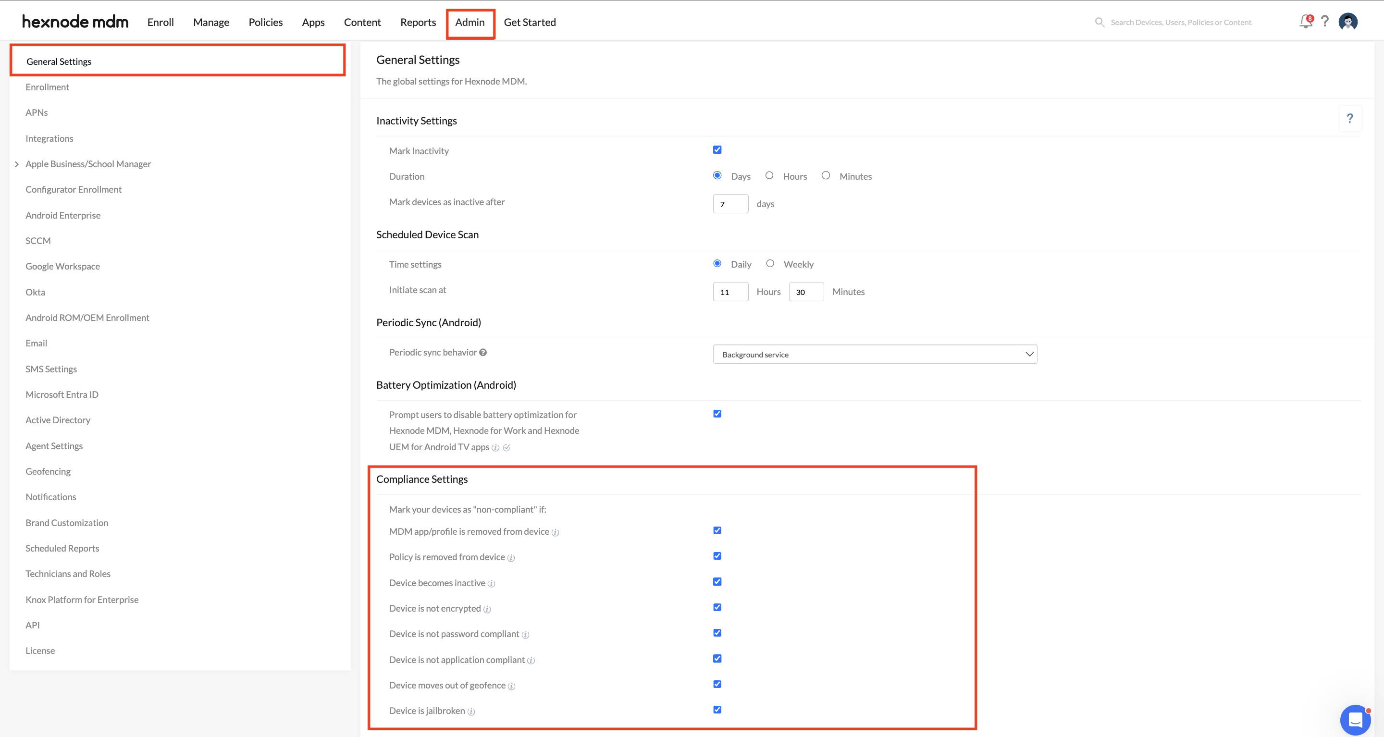Click info icon beside Policy is removed from device
The image size is (1384, 737).
point(511,558)
